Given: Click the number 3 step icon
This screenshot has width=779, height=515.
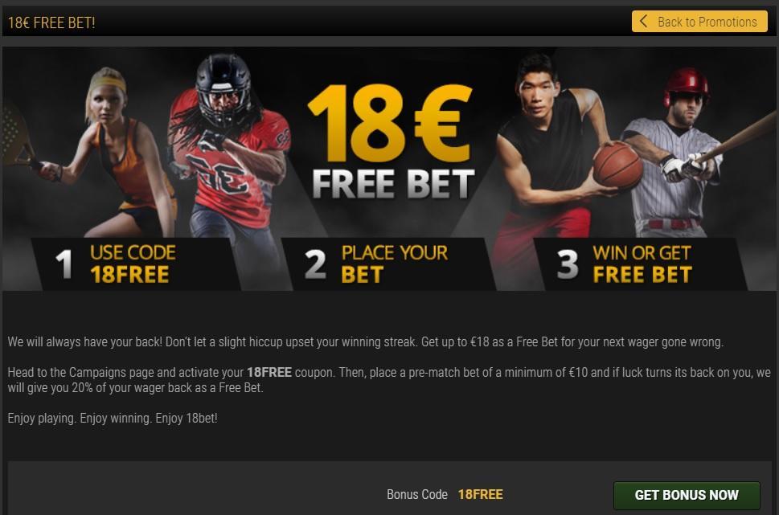Looking at the screenshot, I should [568, 264].
